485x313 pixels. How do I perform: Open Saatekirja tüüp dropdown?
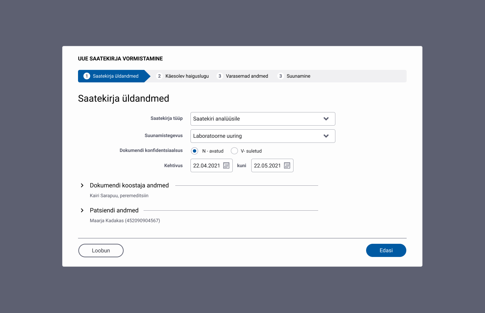pos(263,119)
